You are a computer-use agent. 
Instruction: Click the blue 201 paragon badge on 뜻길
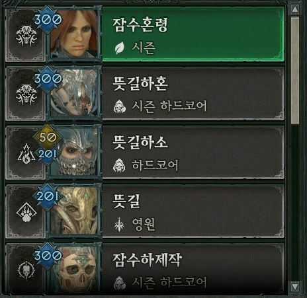[47, 196]
